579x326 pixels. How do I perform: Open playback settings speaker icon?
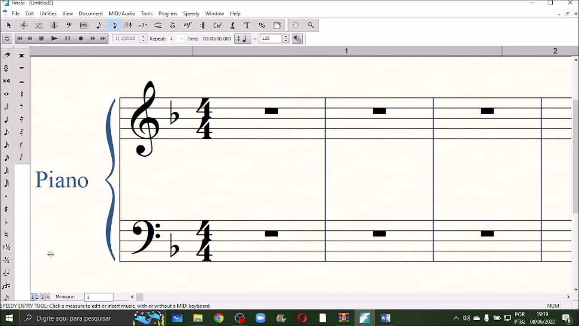pyautogui.click(x=297, y=38)
